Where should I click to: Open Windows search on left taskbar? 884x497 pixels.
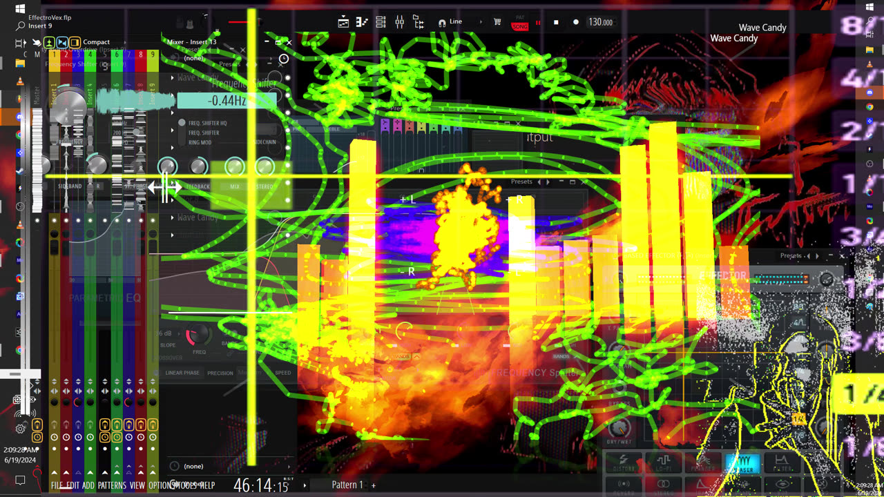point(20,26)
